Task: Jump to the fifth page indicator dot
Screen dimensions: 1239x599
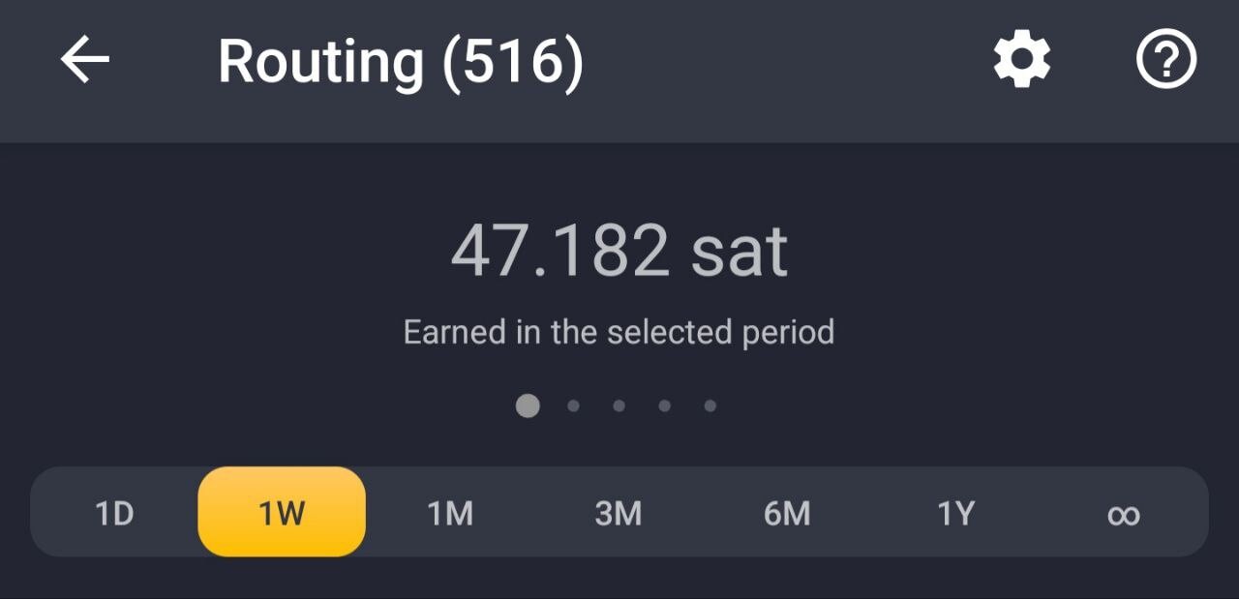Action: coord(710,406)
